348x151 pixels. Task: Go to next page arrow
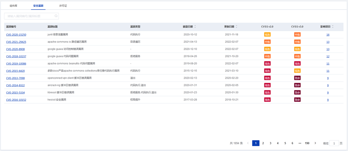tap(315, 143)
